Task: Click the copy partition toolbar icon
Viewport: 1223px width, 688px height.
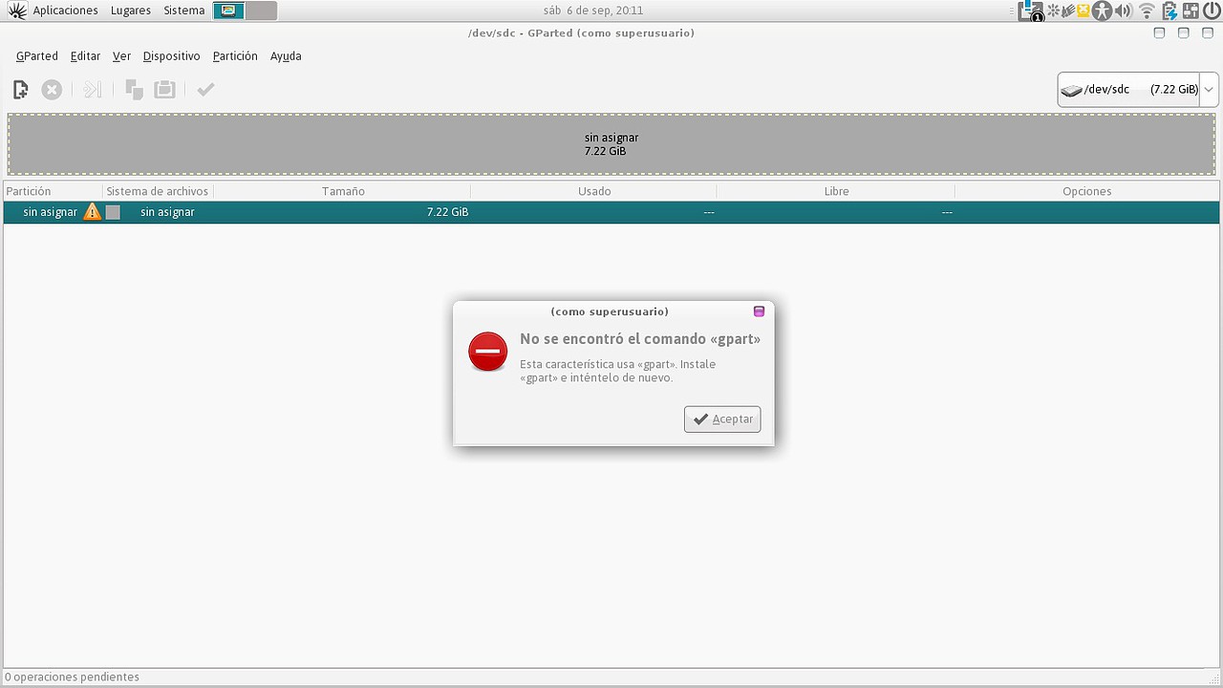Action: pos(135,90)
